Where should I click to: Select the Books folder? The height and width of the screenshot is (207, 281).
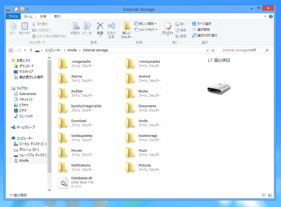point(143,93)
